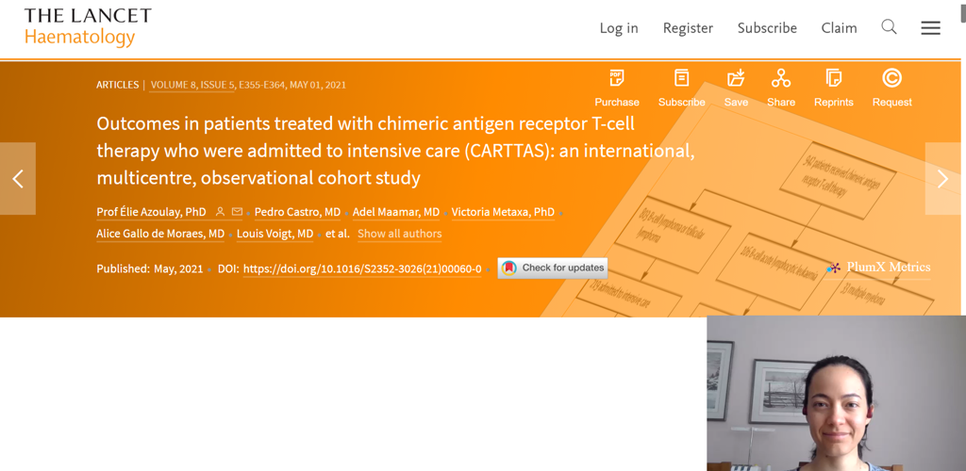The width and height of the screenshot is (966, 471).
Task: Click the webcam video thumbnail
Action: (x=836, y=393)
